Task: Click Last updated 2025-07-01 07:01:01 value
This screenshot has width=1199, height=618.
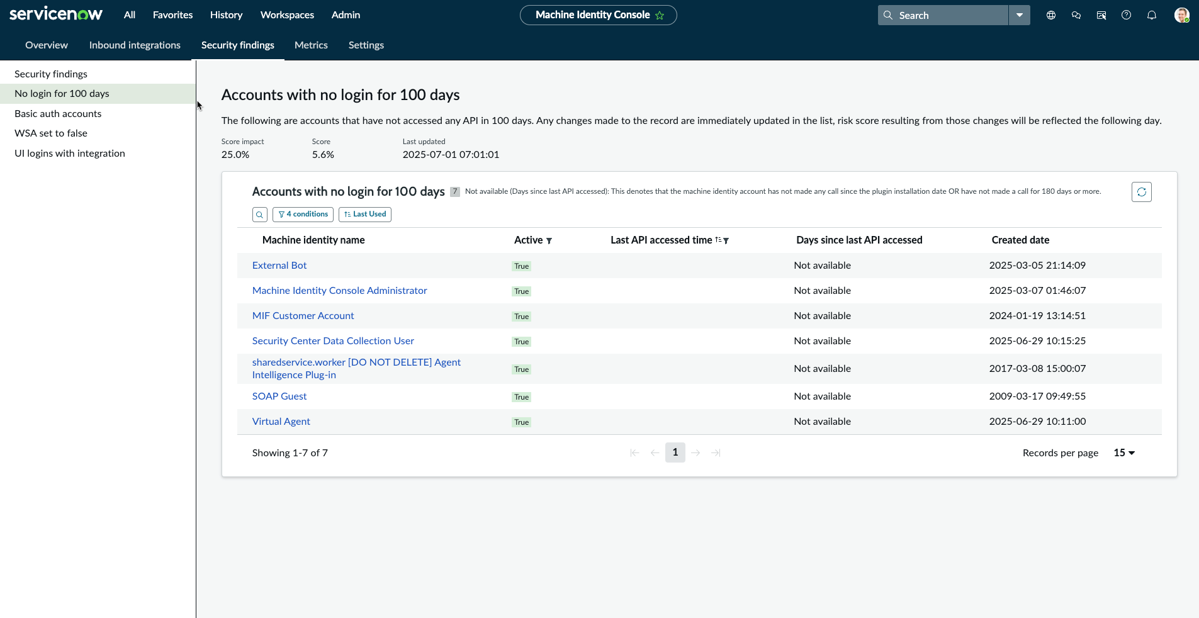Action: pyautogui.click(x=451, y=155)
